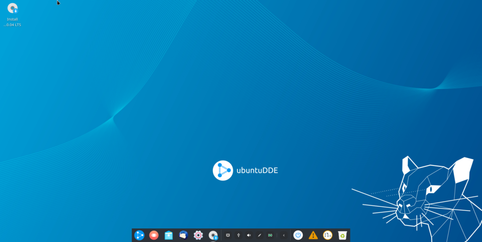Screen dimensions: 482x242
Task: Collapse the tray with the chevron arrow
Action: click(284, 235)
